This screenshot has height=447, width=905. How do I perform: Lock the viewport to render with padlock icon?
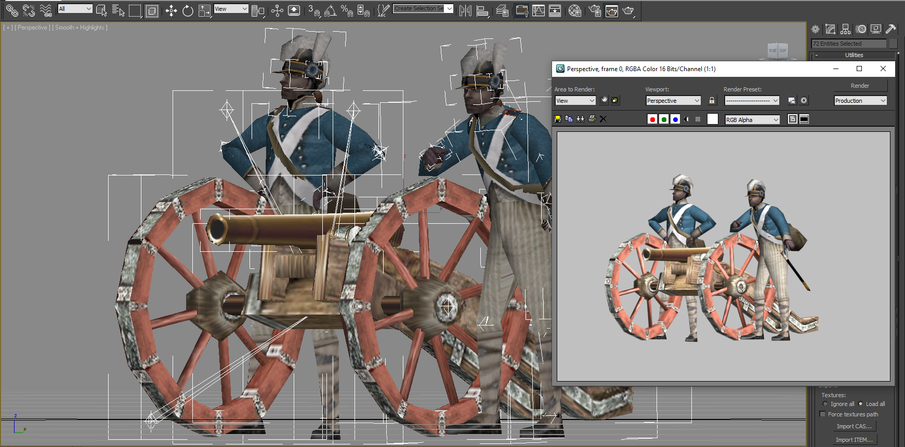coord(712,101)
